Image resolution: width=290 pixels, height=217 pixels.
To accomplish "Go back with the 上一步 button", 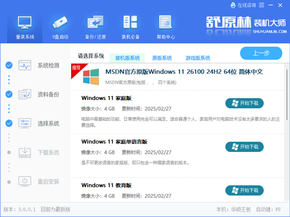I will click(261, 53).
